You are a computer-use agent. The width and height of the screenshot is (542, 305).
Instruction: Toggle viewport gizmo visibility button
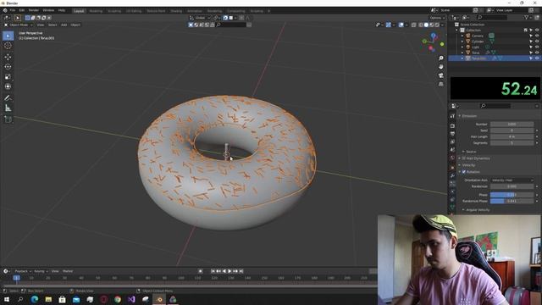389,25
